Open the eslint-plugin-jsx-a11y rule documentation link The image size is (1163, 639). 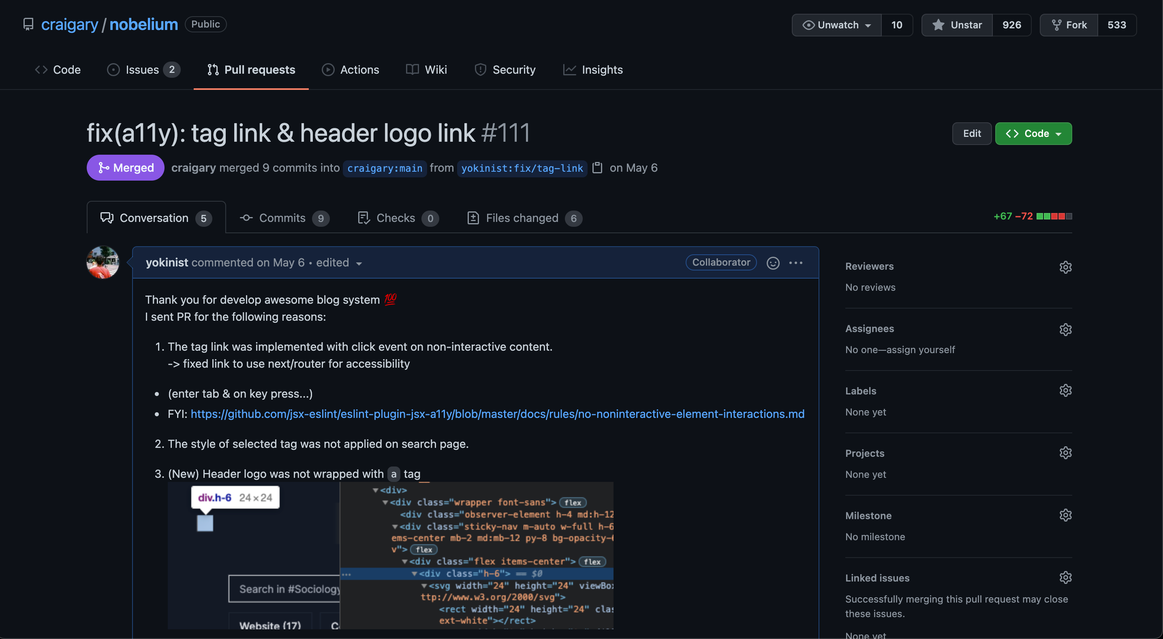tap(497, 414)
